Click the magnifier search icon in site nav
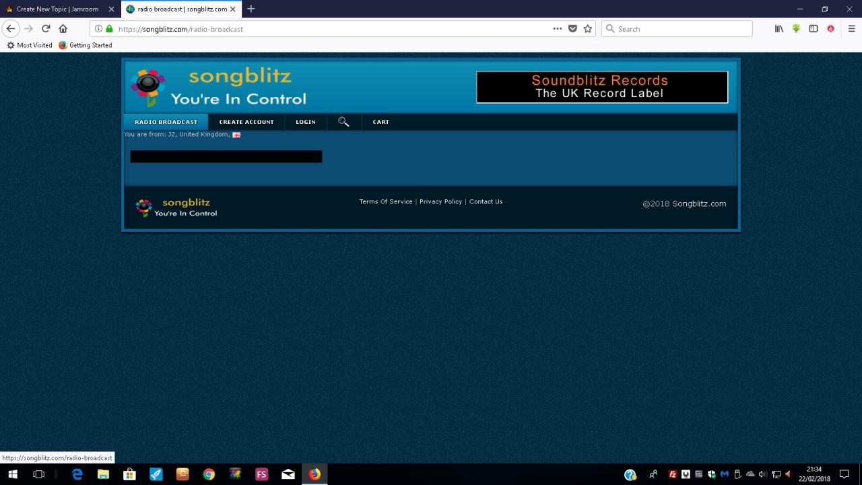 coord(343,122)
